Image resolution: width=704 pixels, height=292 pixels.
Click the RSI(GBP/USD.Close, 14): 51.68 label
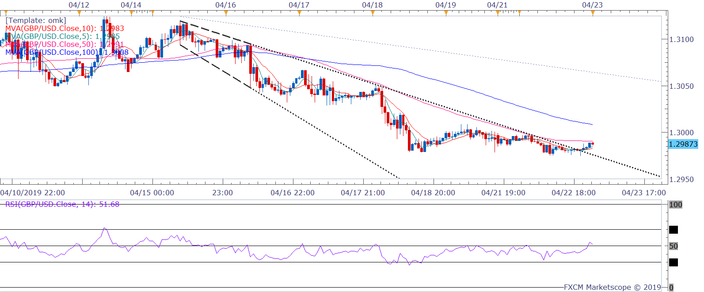pos(62,204)
